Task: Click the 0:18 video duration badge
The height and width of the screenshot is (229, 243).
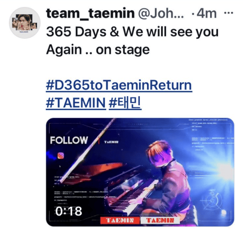Action: [x=69, y=211]
